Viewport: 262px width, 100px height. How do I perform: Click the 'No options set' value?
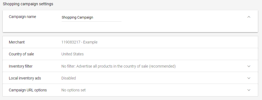[74, 90]
